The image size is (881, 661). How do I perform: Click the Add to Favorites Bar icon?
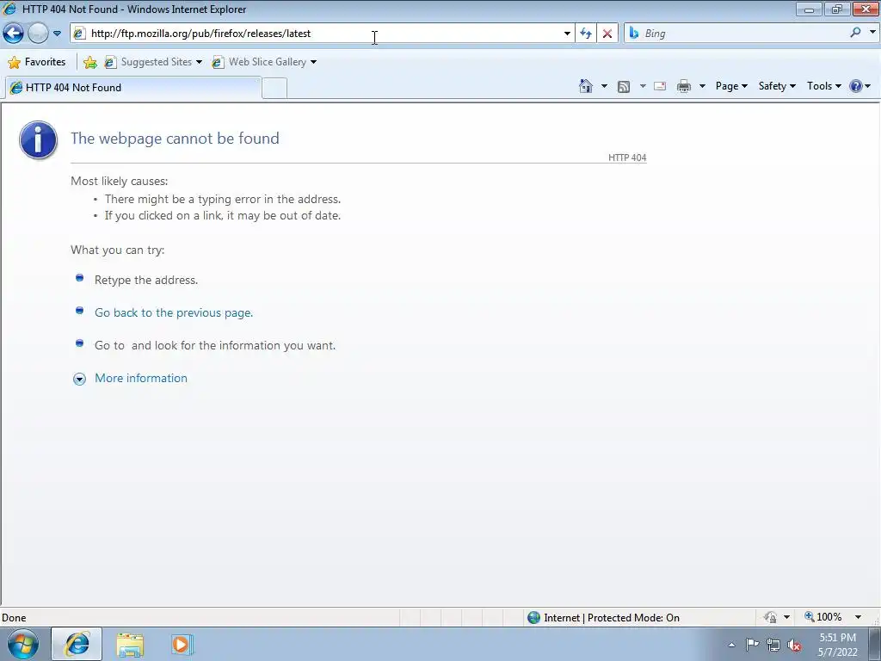pos(89,62)
